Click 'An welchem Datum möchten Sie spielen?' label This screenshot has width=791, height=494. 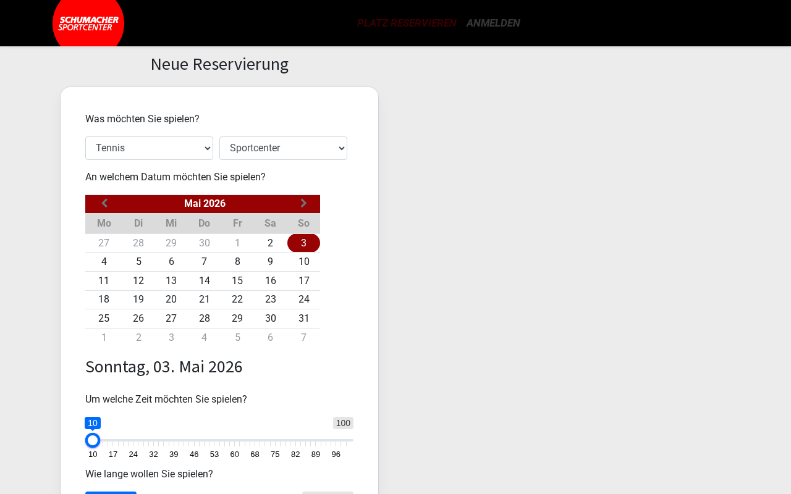click(x=176, y=177)
